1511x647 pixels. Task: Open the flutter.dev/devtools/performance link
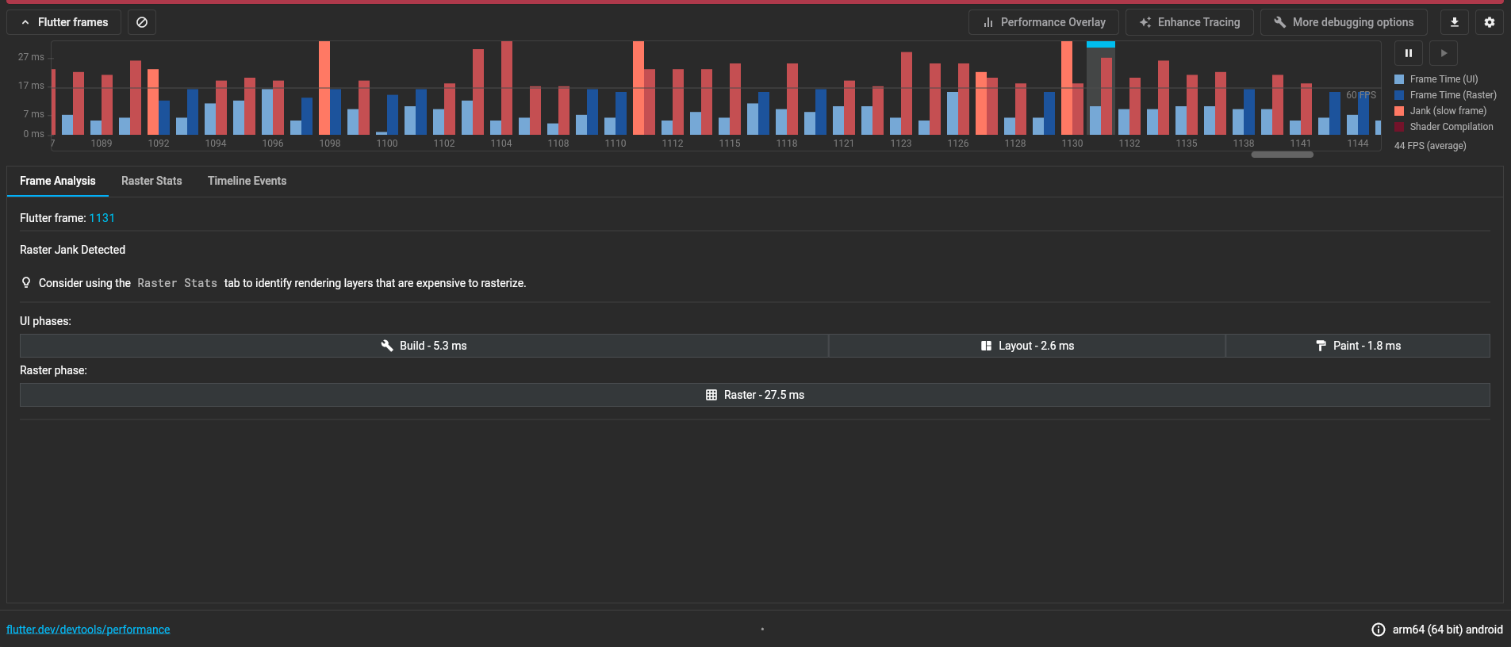click(88, 630)
